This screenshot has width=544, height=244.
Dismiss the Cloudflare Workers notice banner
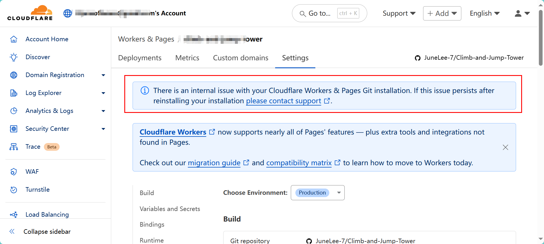coord(505,147)
